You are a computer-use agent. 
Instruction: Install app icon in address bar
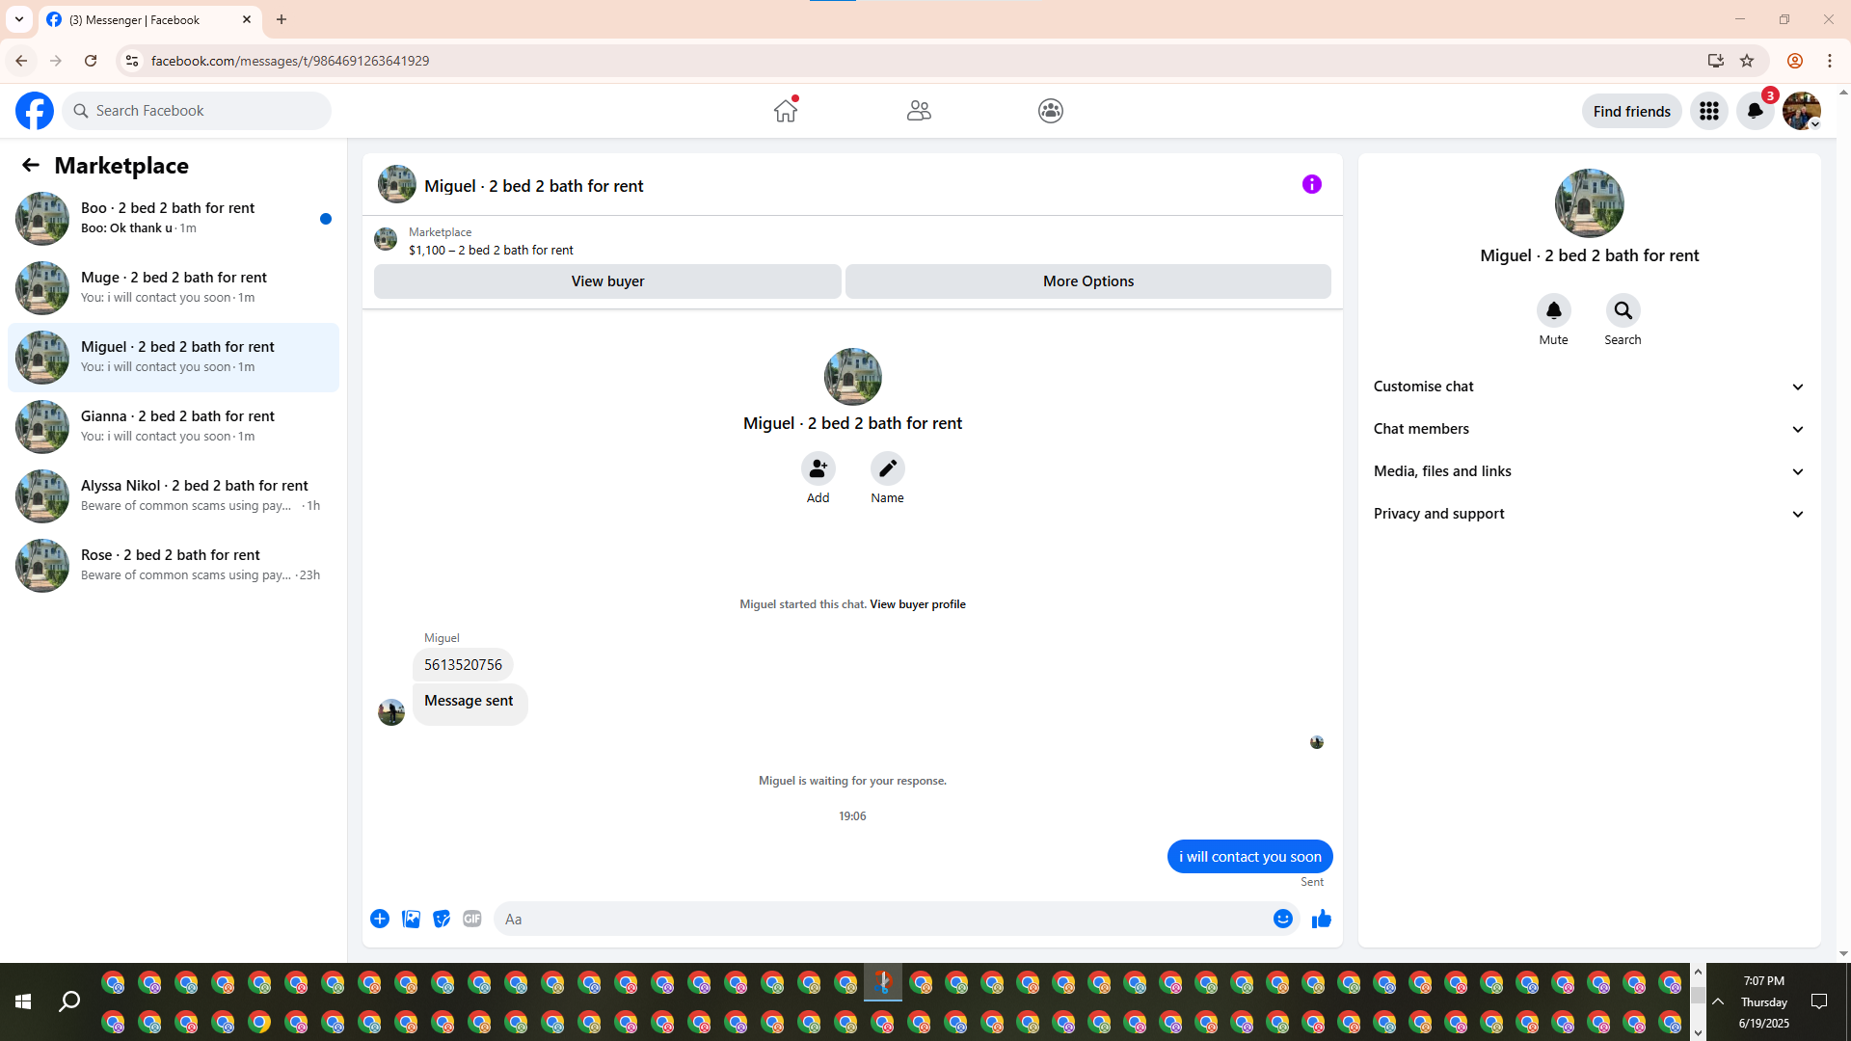click(x=1716, y=61)
